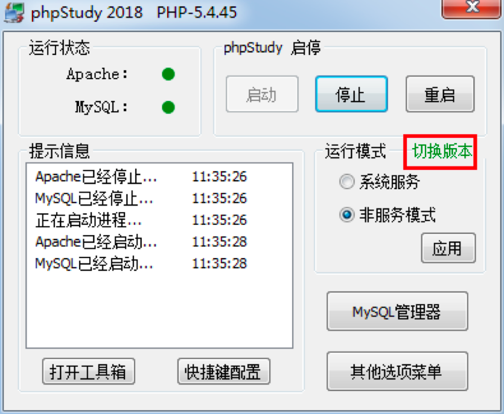Click the Apache green status indicator
Image resolution: width=504 pixels, height=414 pixels.
click(x=168, y=74)
